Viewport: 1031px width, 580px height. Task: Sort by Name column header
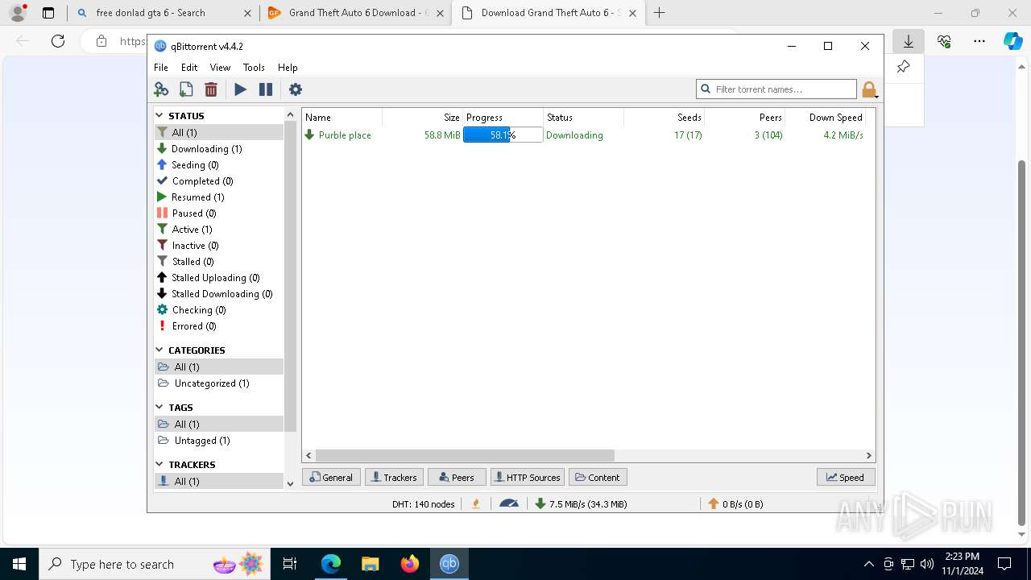(x=342, y=117)
